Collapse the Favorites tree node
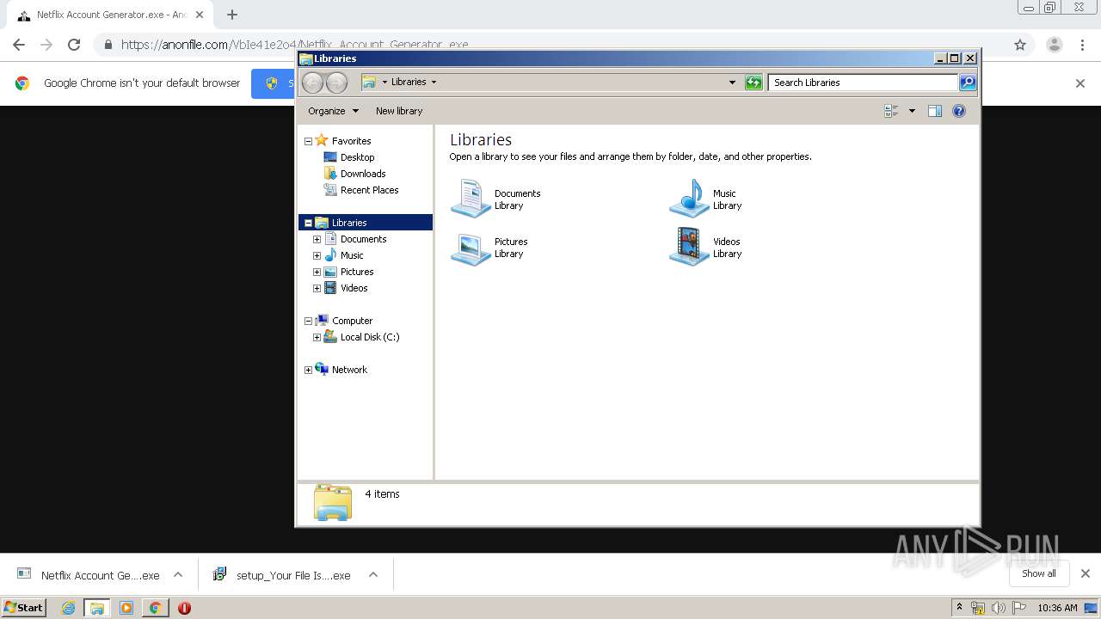 (308, 141)
